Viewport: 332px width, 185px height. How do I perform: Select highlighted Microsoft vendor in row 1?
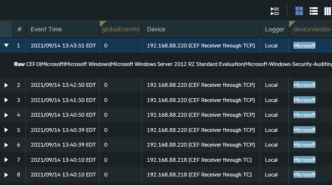304,45
